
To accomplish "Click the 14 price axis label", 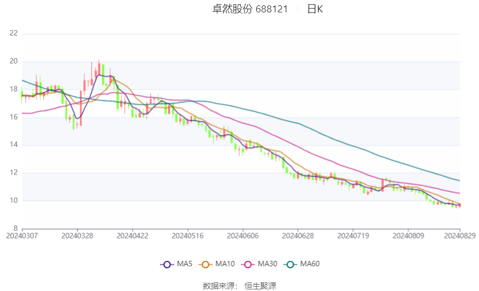I will pos(14,144).
